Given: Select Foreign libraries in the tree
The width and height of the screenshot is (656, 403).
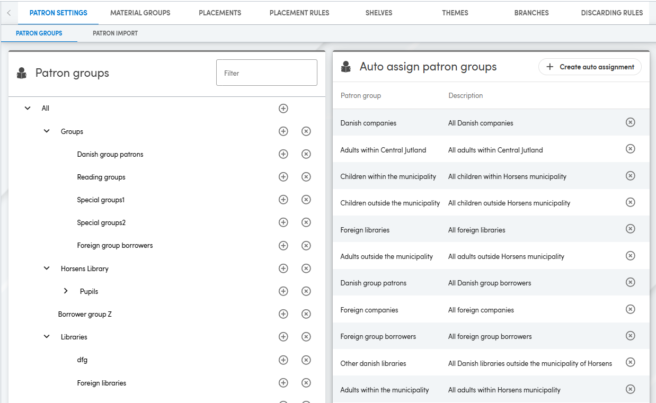Looking at the screenshot, I should [102, 383].
